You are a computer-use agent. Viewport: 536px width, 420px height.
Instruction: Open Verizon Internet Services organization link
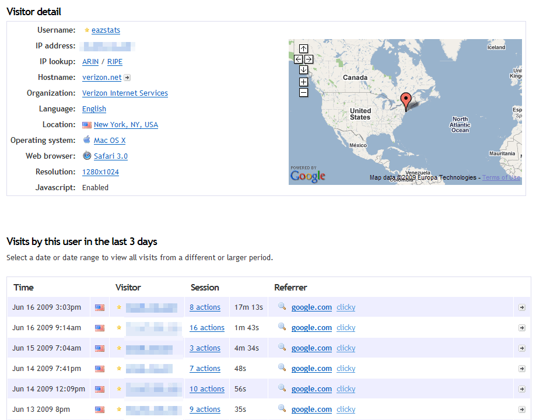[x=125, y=93]
